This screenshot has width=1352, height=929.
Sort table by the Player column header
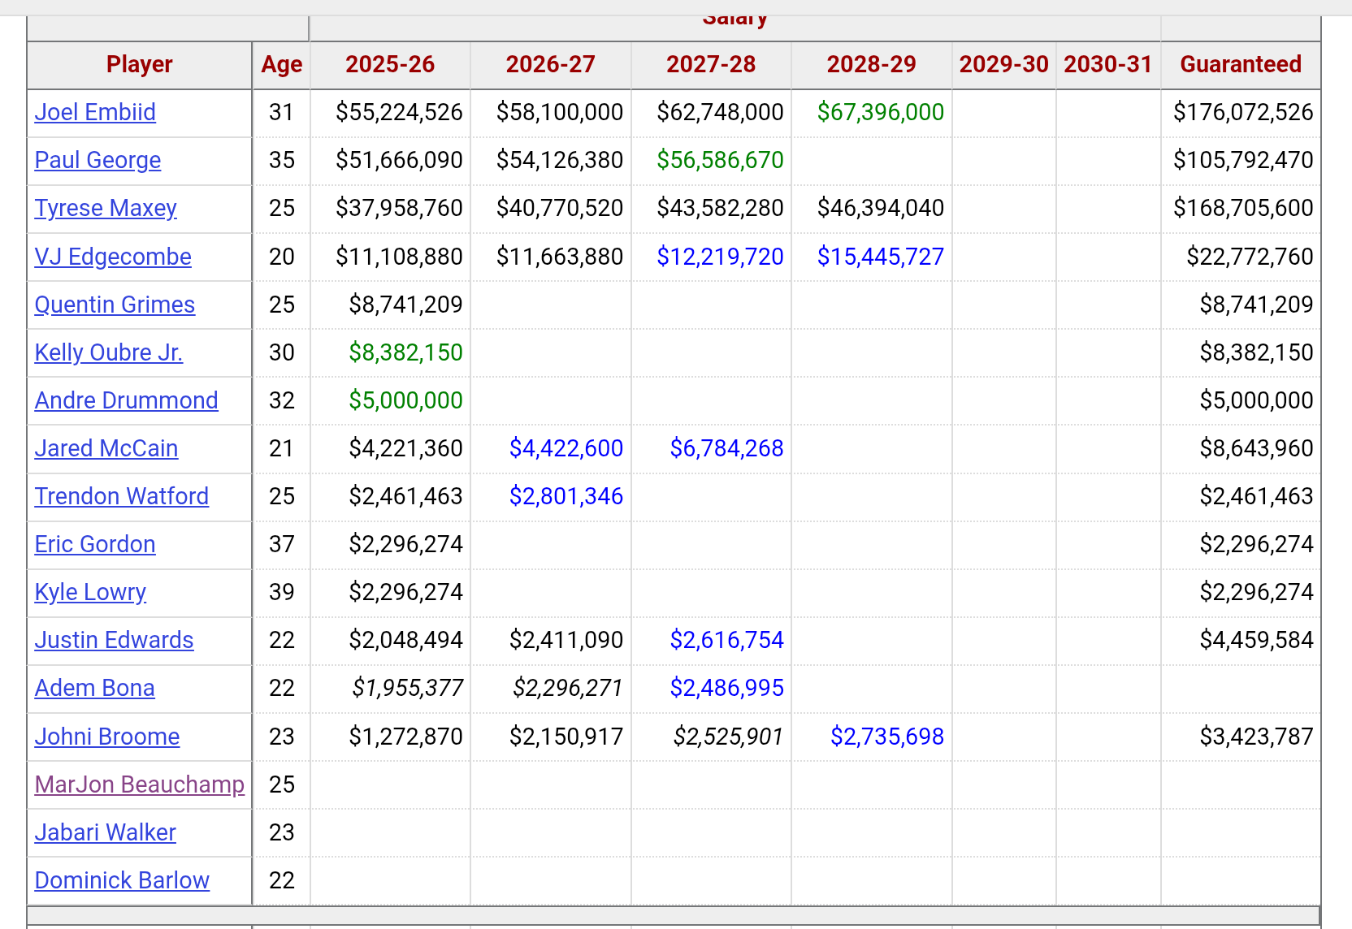click(140, 64)
